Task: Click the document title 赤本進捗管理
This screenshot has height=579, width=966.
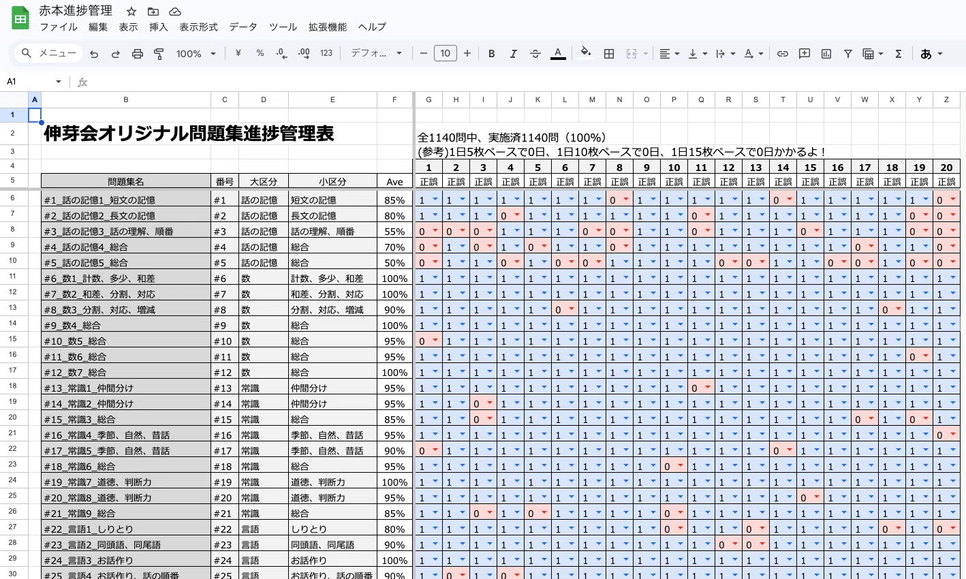Action: pyautogui.click(x=76, y=11)
